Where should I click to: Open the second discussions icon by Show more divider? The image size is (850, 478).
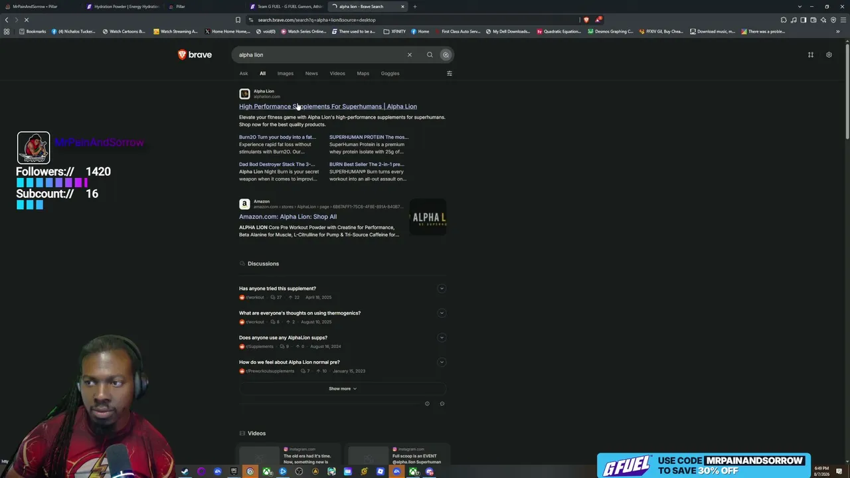tap(442, 404)
